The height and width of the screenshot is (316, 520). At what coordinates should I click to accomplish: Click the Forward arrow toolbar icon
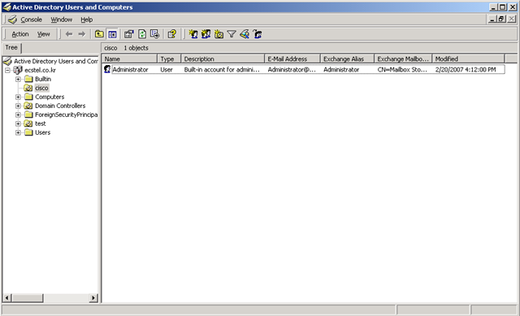81,34
